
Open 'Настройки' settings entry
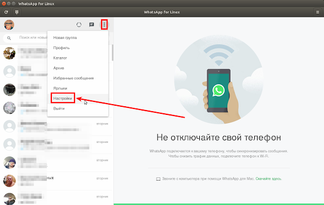[78, 98]
